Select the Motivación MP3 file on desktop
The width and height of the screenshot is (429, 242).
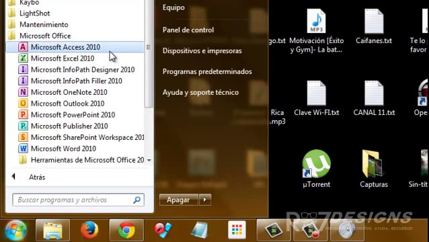(317, 31)
